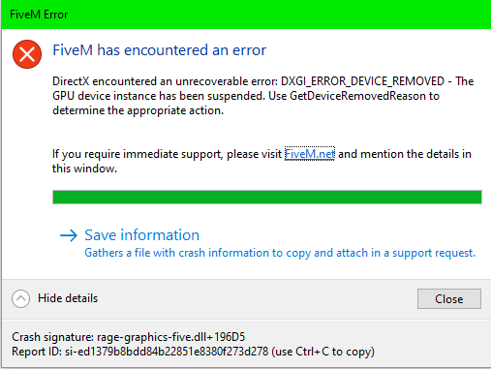Click the 'FiveM has encountered an error' heading

click(160, 50)
